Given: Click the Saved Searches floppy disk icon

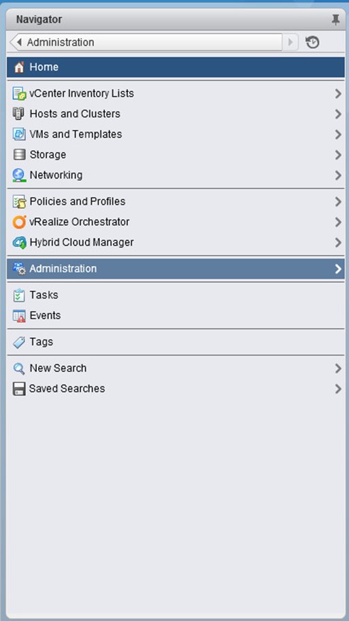Looking at the screenshot, I should pyautogui.click(x=19, y=389).
